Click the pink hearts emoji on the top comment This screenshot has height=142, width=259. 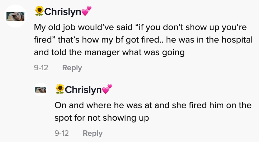[86, 12]
